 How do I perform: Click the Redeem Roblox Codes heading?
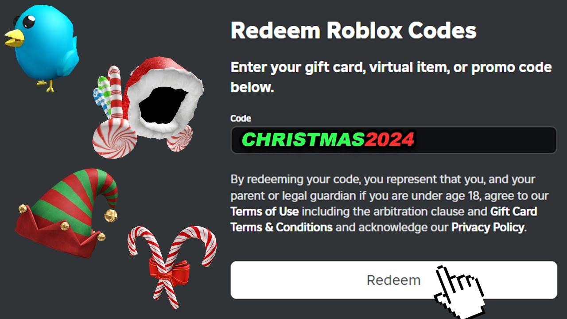pyautogui.click(x=353, y=31)
